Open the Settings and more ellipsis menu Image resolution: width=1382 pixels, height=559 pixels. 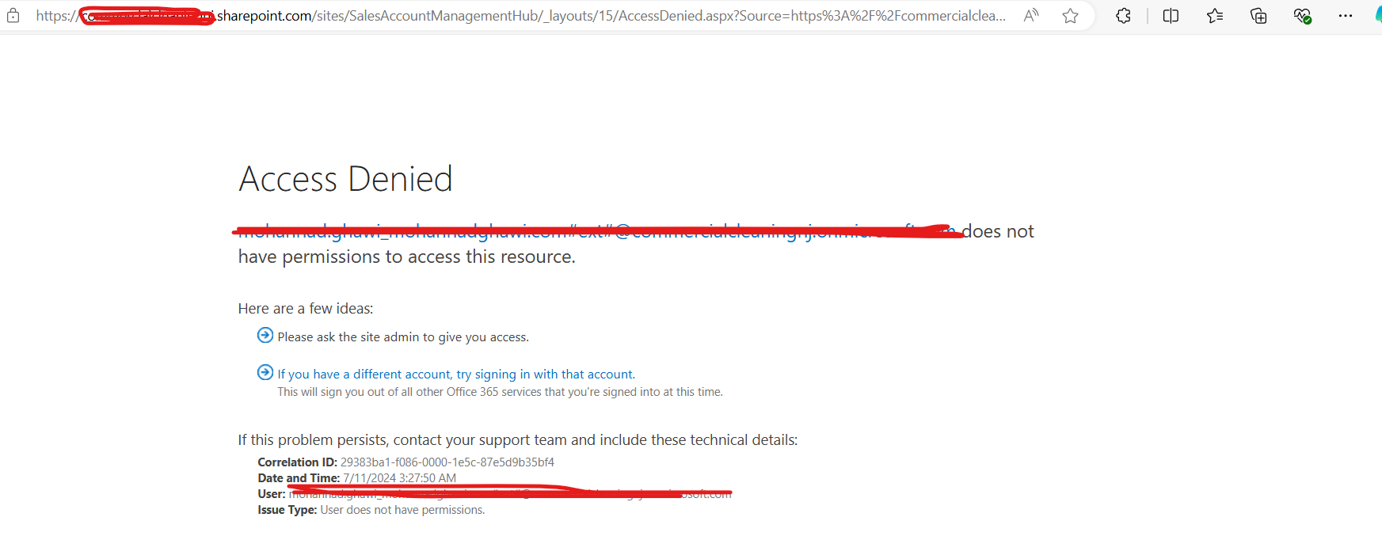(x=1346, y=16)
